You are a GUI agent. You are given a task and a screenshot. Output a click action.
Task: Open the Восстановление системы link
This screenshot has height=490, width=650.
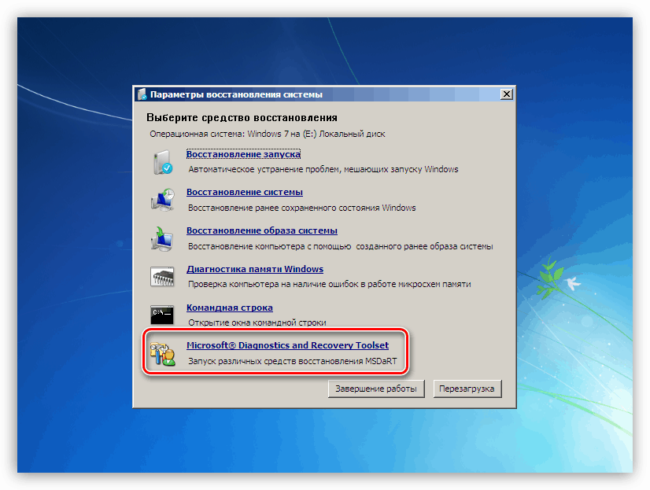[245, 192]
